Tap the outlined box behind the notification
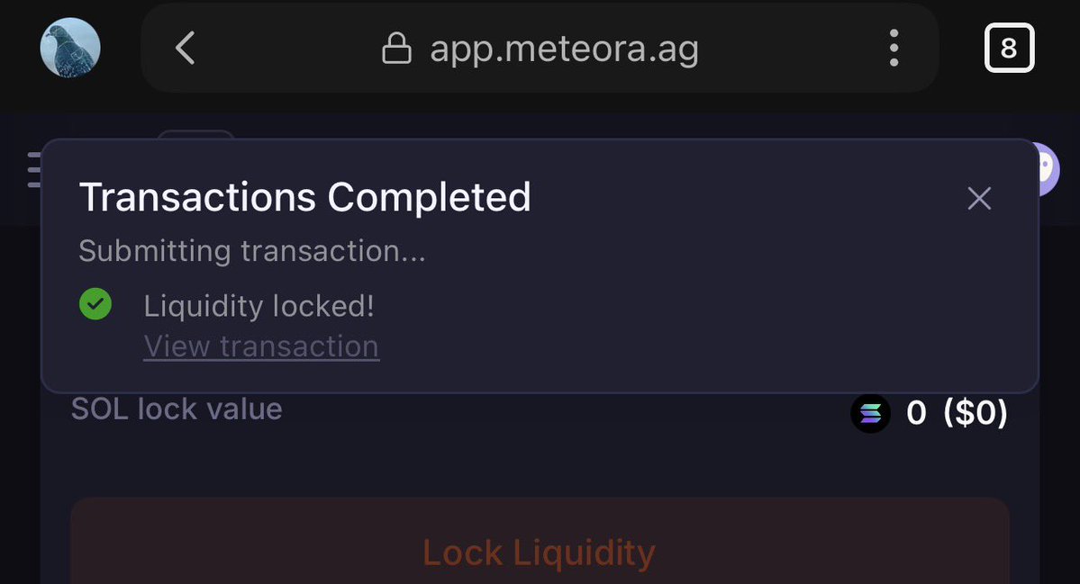The width and height of the screenshot is (1080, 584). coord(196,135)
